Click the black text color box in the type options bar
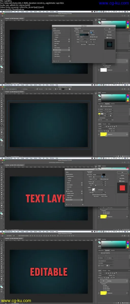 [x=64, y=89]
